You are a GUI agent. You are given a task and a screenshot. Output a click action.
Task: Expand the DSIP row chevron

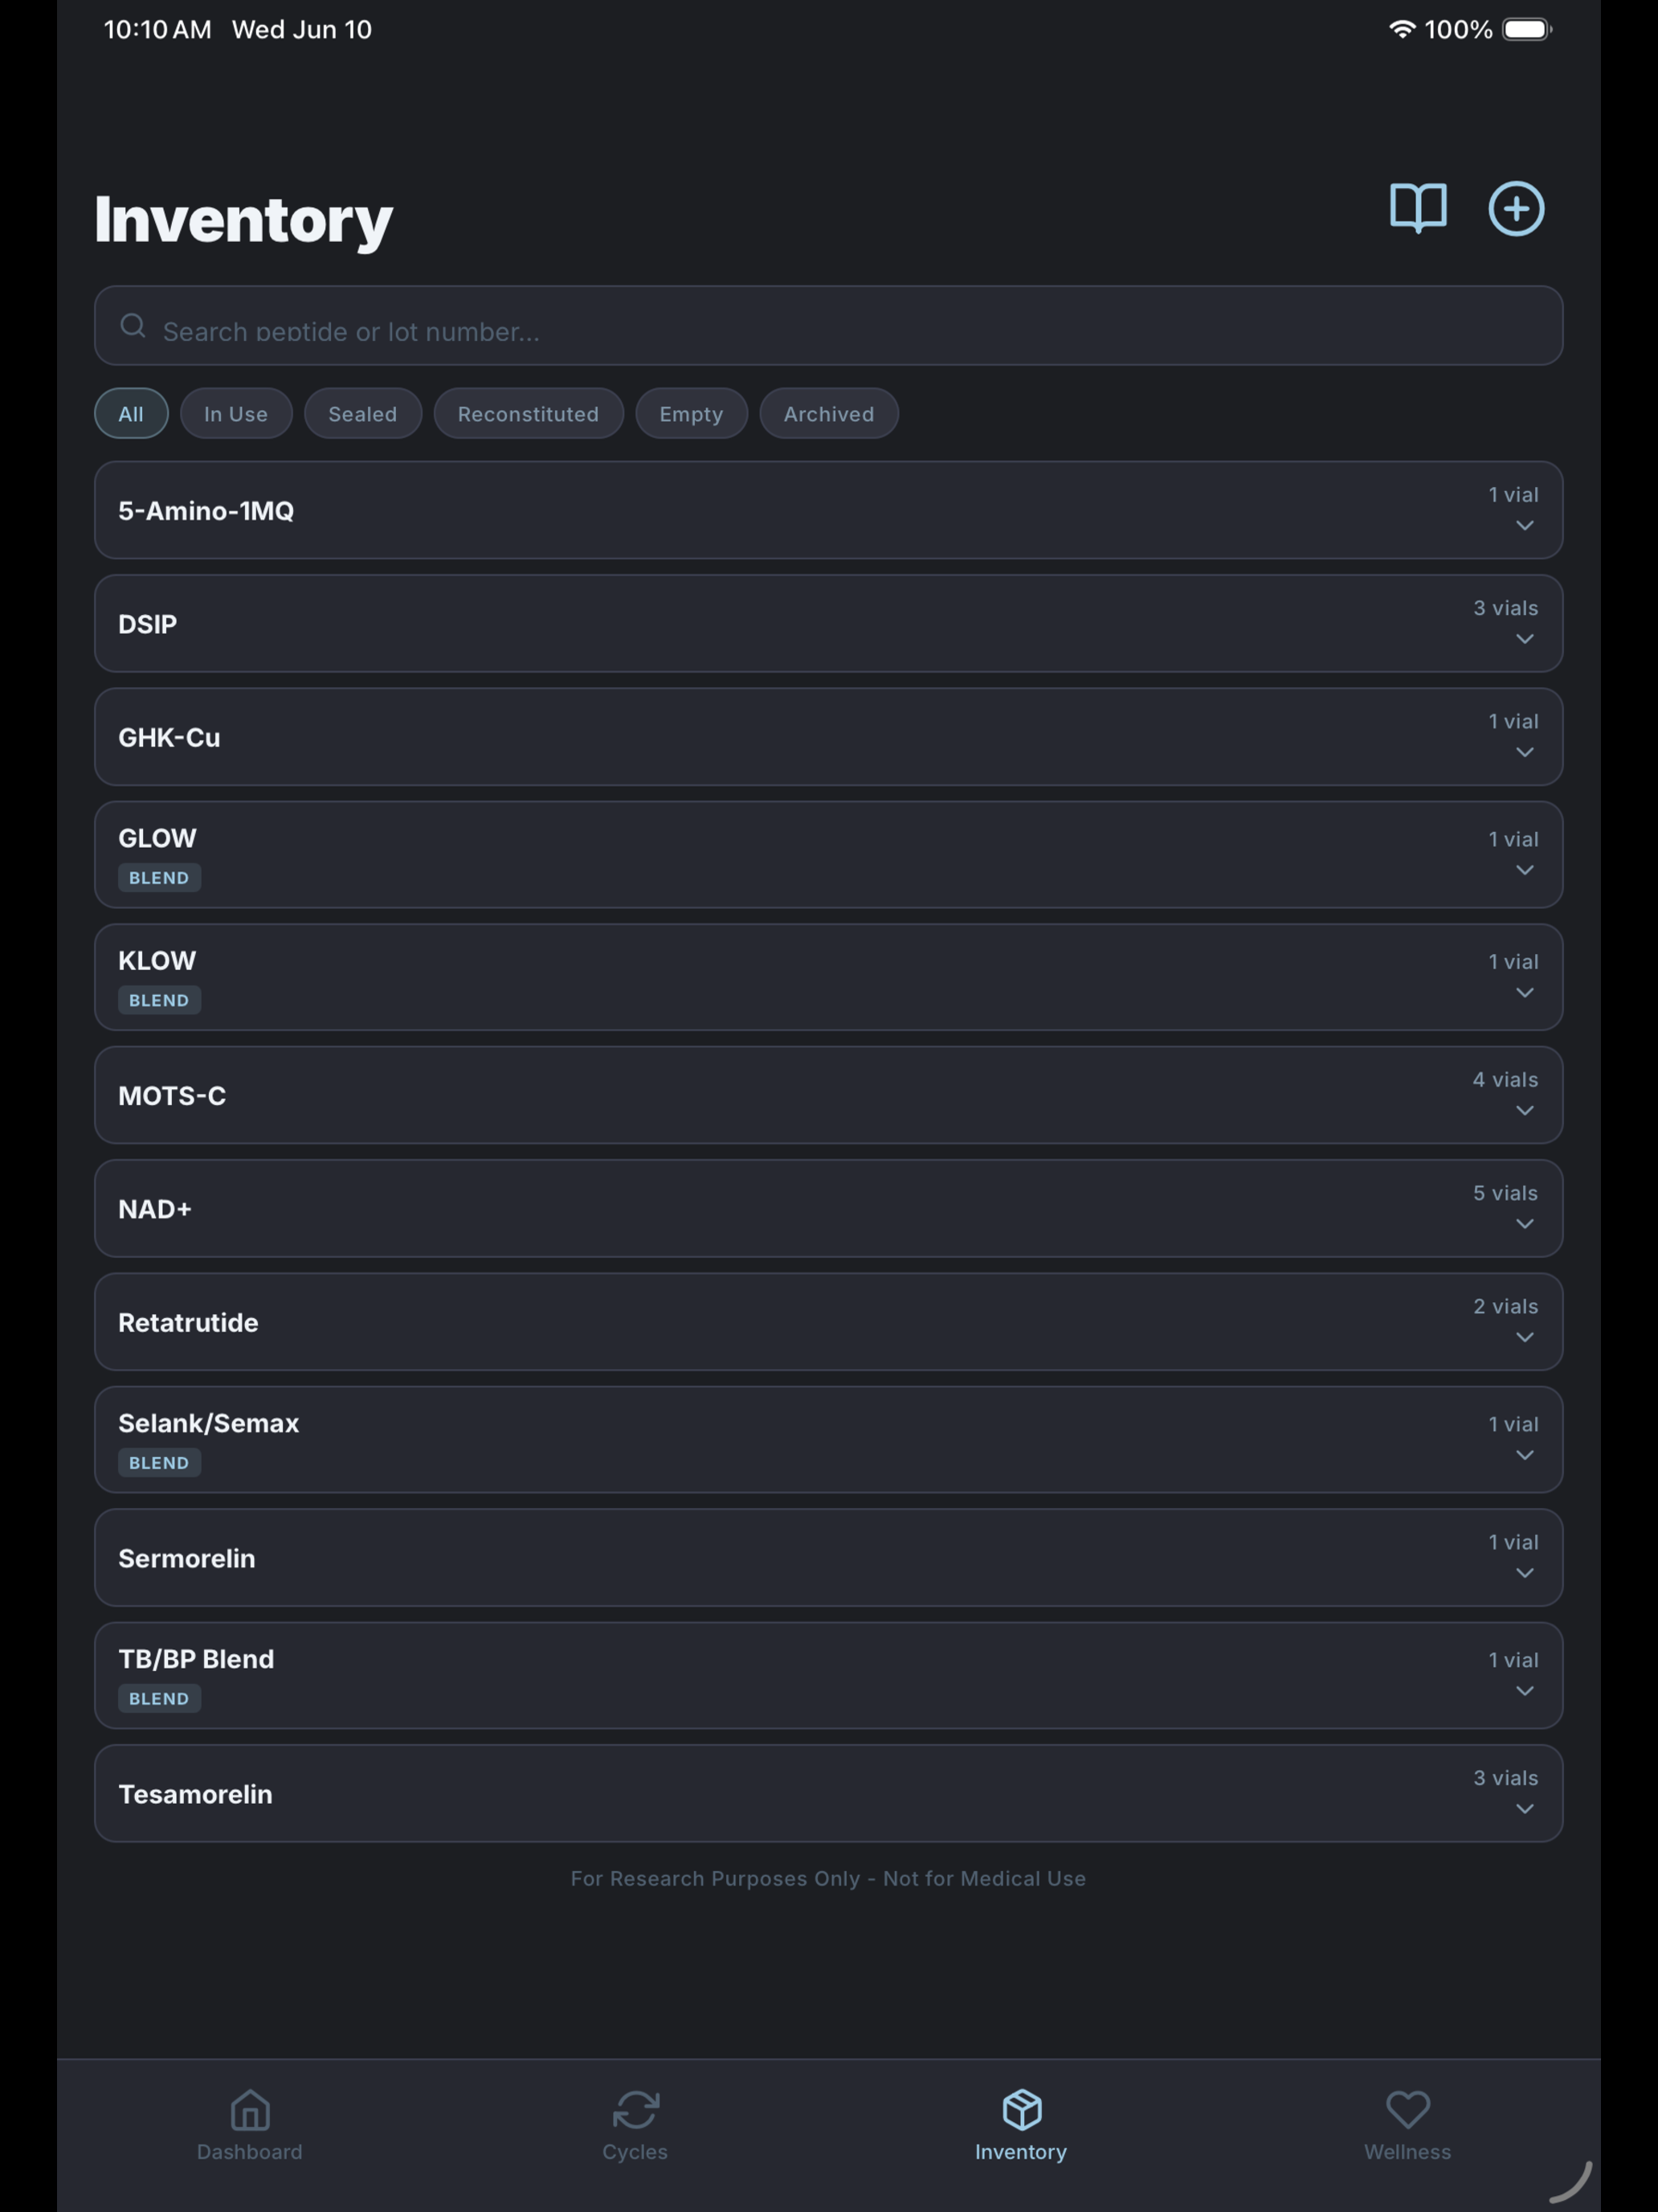1524,638
